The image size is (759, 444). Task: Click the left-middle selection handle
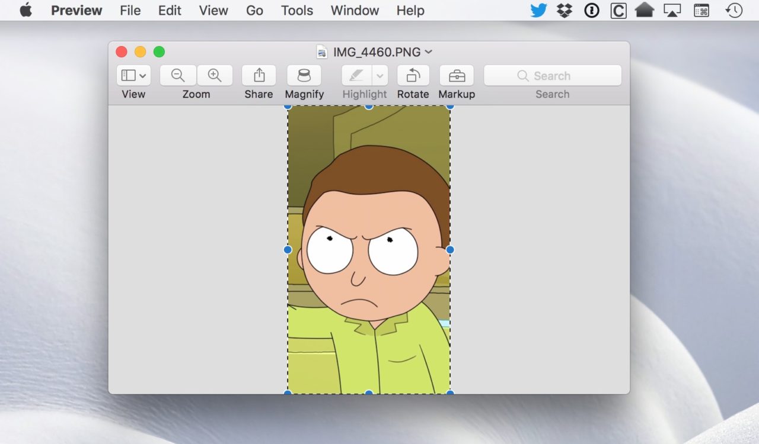(288, 250)
